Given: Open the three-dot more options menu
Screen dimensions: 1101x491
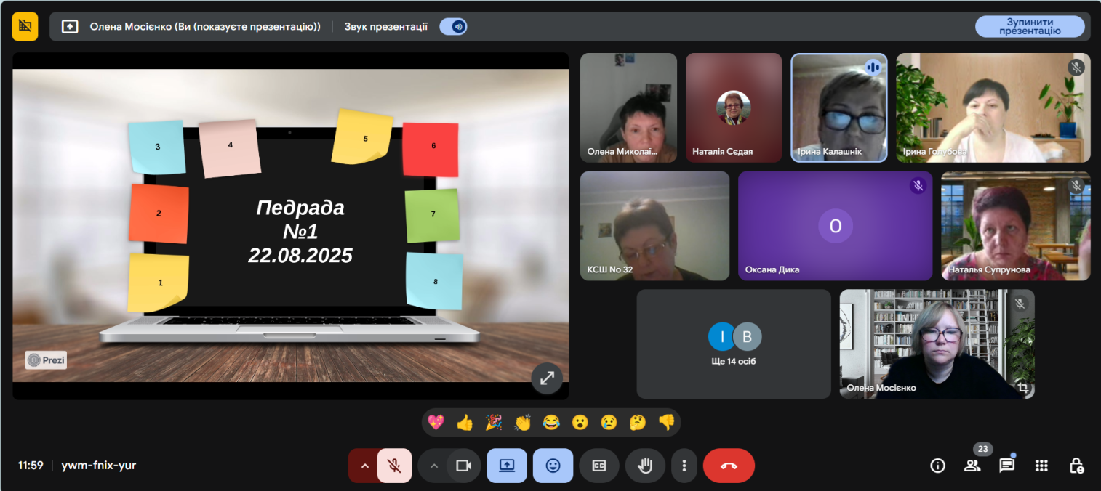Looking at the screenshot, I should coord(684,466).
